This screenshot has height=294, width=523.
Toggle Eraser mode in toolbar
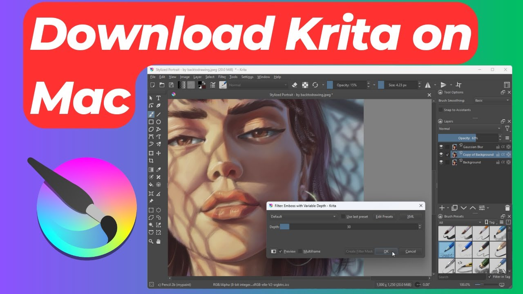tap(295, 85)
